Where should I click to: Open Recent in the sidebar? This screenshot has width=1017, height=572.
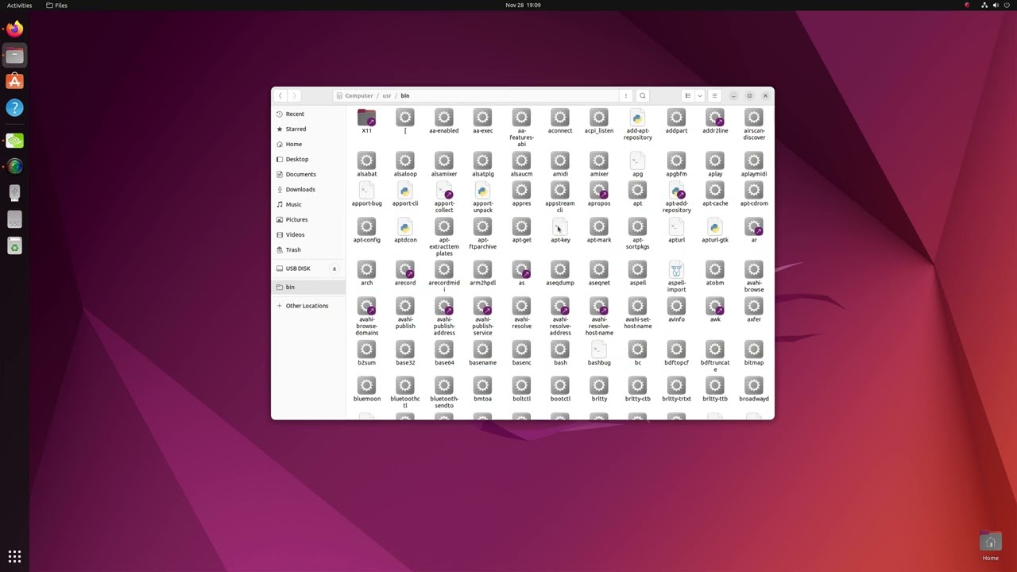pos(308,114)
